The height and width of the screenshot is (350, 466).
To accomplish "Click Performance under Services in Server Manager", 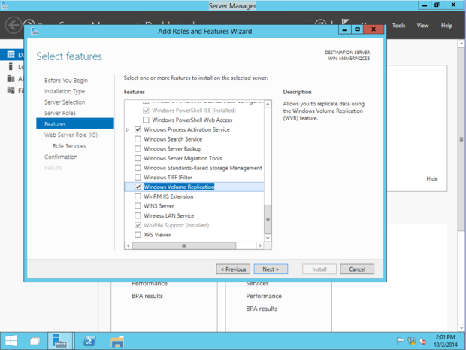I will tap(264, 296).
